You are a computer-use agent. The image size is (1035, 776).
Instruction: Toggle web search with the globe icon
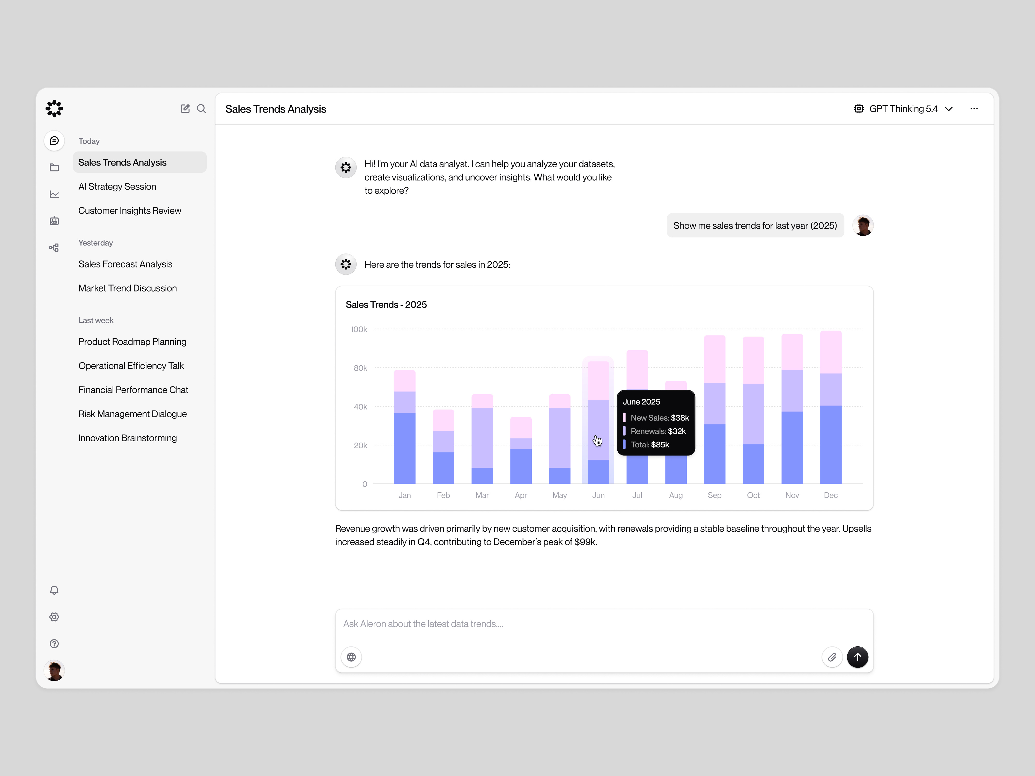351,657
